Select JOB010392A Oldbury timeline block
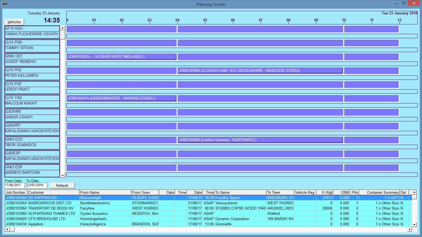 [x=121, y=57]
